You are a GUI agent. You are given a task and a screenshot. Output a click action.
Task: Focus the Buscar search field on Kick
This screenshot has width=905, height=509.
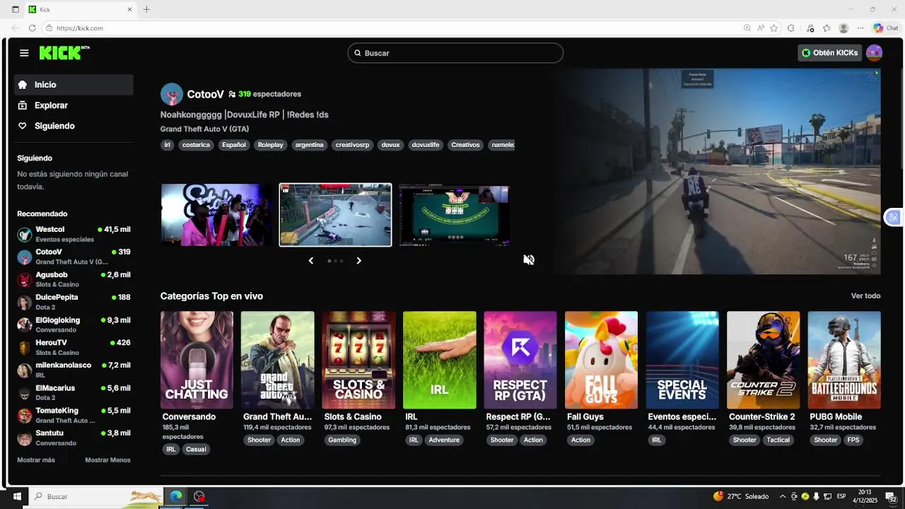pyautogui.click(x=455, y=53)
